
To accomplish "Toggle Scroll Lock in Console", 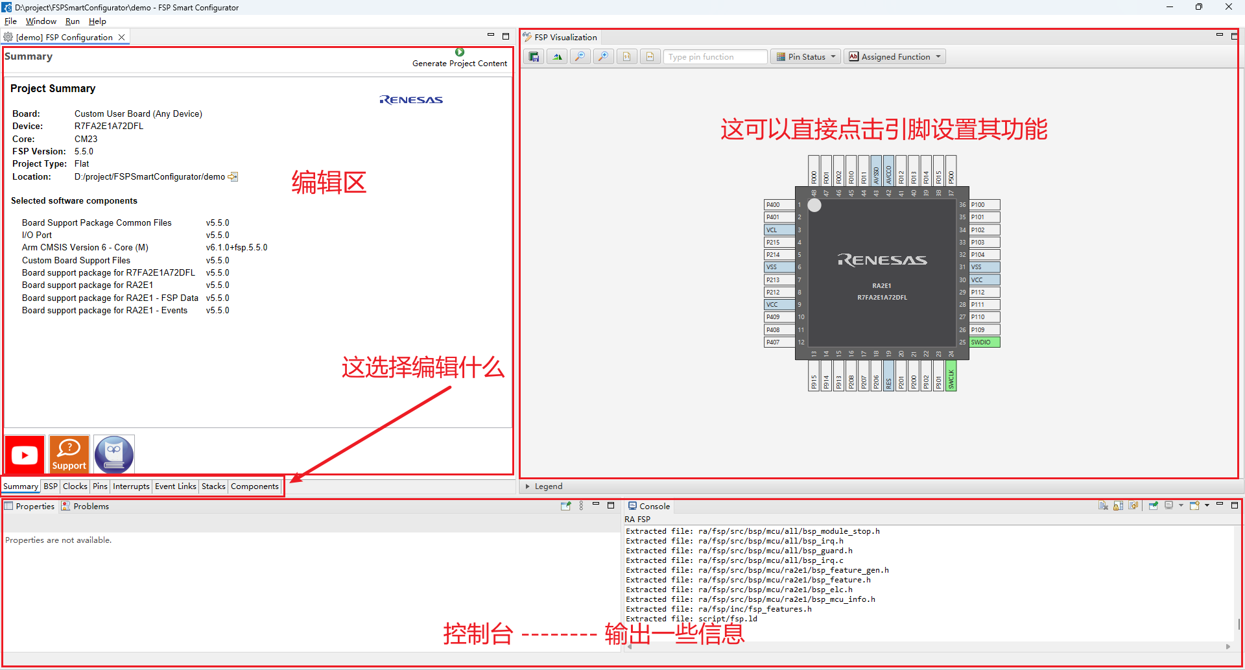I will click(x=1118, y=506).
